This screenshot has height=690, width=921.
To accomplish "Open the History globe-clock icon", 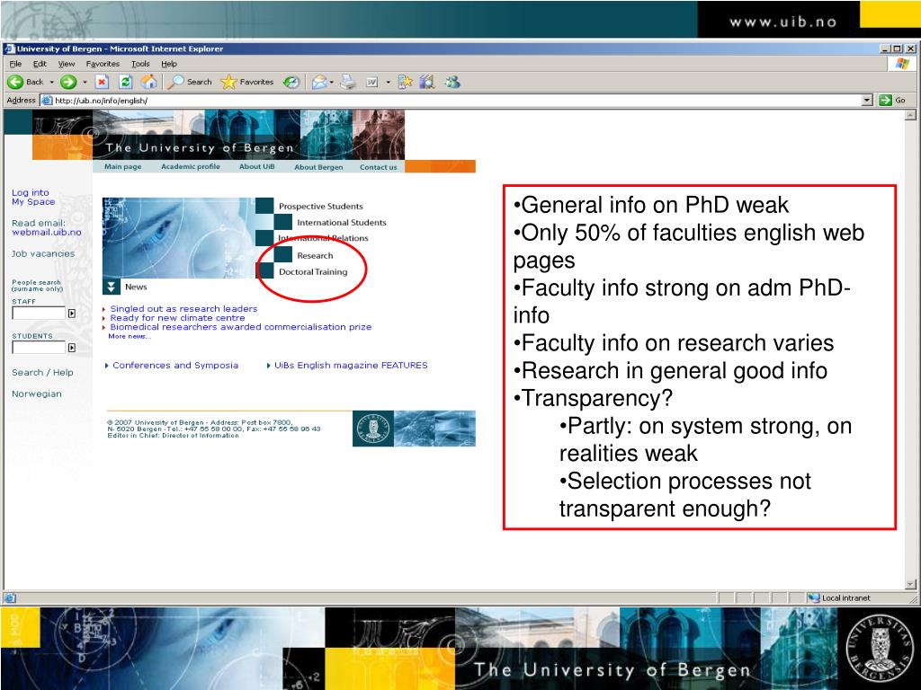I will coord(291,82).
